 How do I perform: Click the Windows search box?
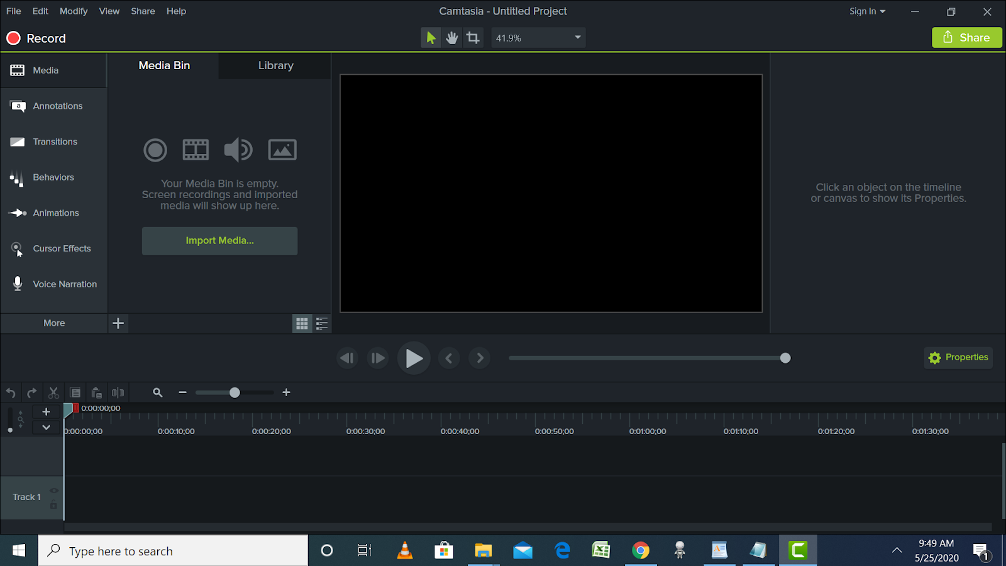point(173,551)
